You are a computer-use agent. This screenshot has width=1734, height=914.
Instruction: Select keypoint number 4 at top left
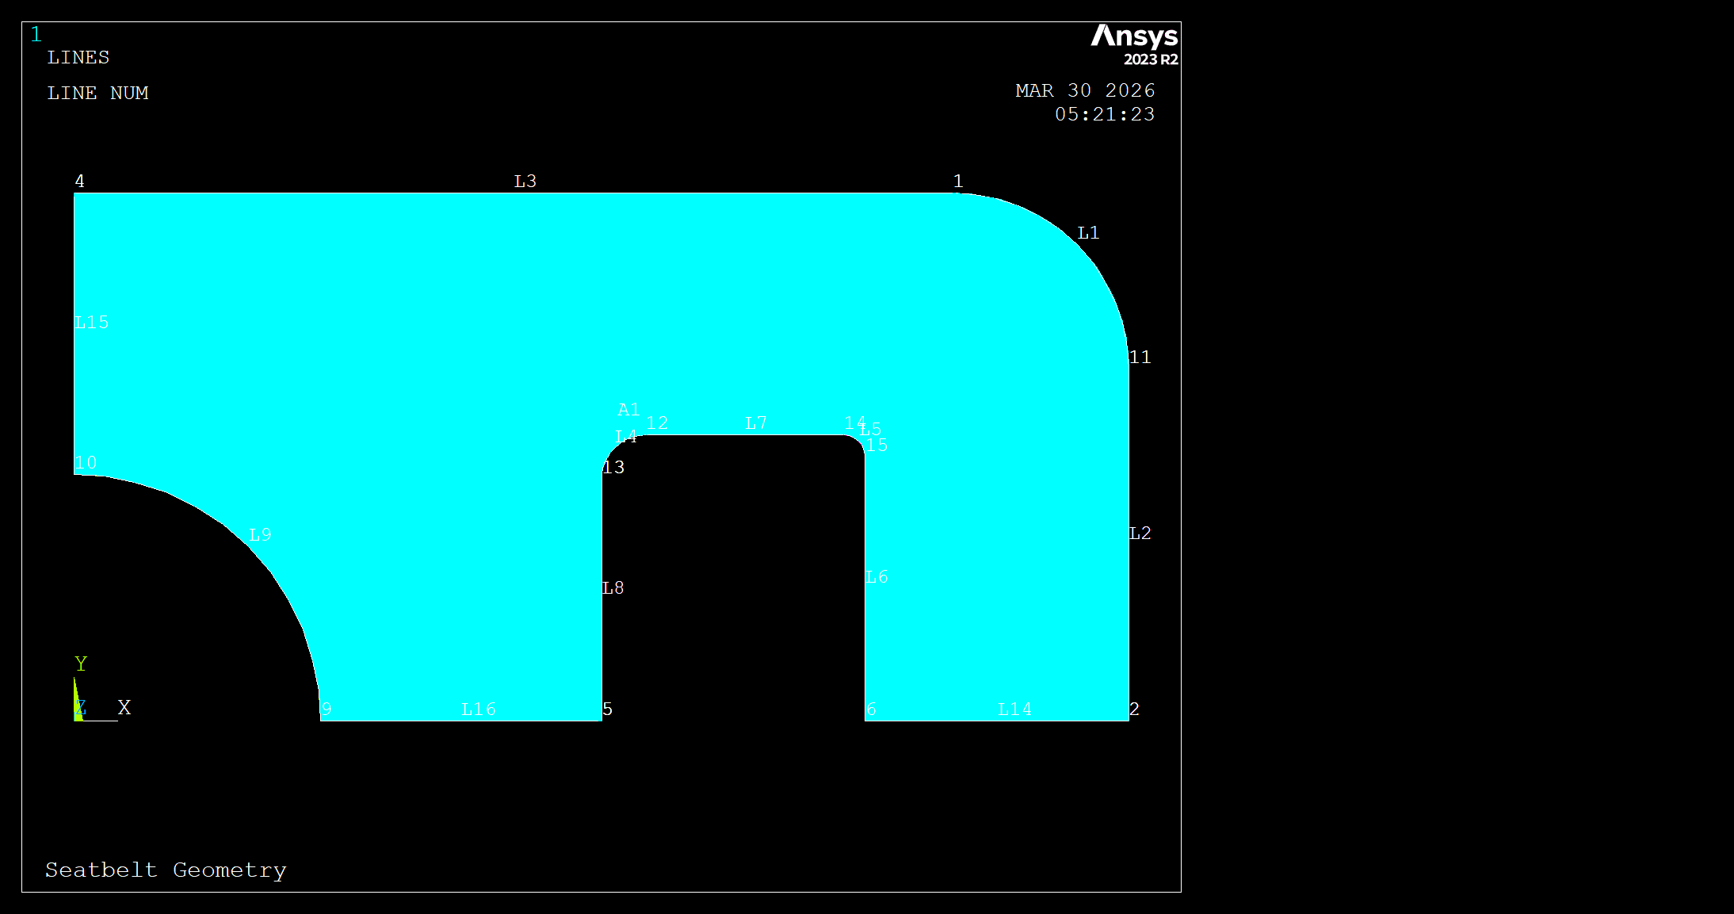(79, 182)
